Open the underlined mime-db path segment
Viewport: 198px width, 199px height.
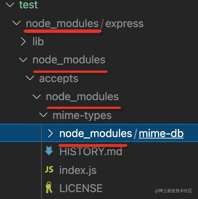pyautogui.click(x=161, y=134)
